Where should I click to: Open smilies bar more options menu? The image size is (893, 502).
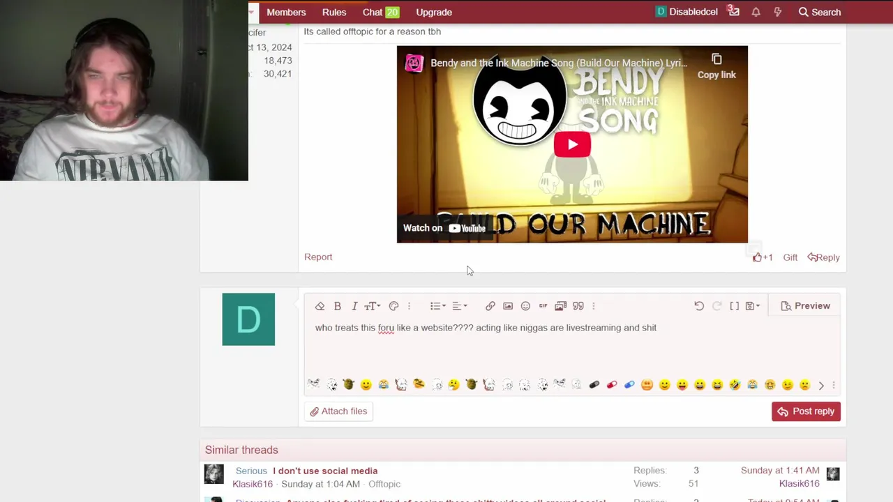coord(833,386)
